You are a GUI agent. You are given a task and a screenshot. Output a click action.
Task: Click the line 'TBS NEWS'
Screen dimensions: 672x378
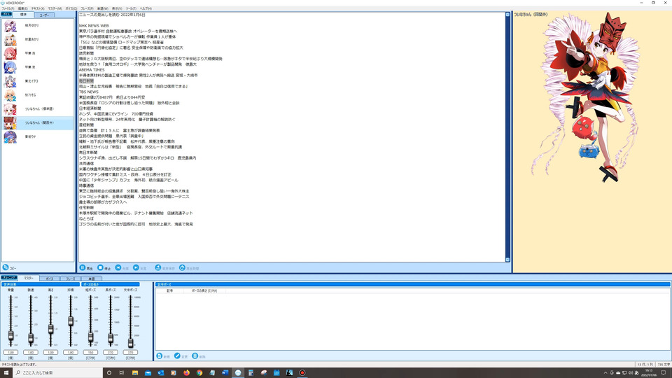(89, 92)
